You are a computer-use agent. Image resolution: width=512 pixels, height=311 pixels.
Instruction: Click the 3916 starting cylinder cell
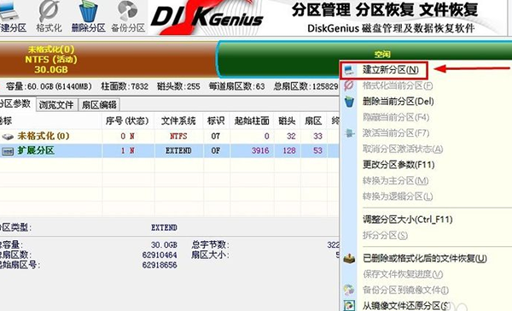[252, 150]
